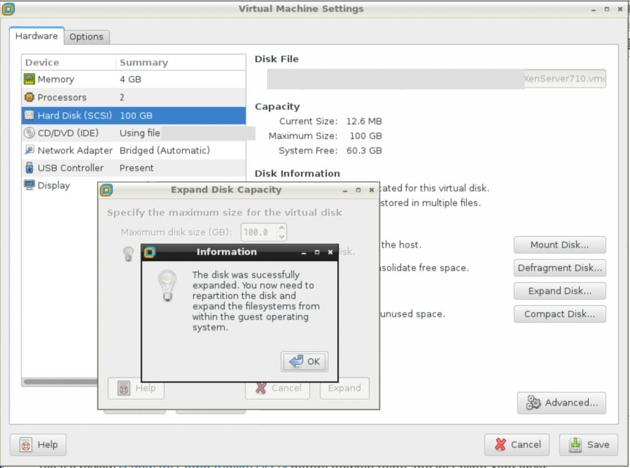
Task: Click Cancel in Expand Disk Capacity dialog
Action: [277, 388]
